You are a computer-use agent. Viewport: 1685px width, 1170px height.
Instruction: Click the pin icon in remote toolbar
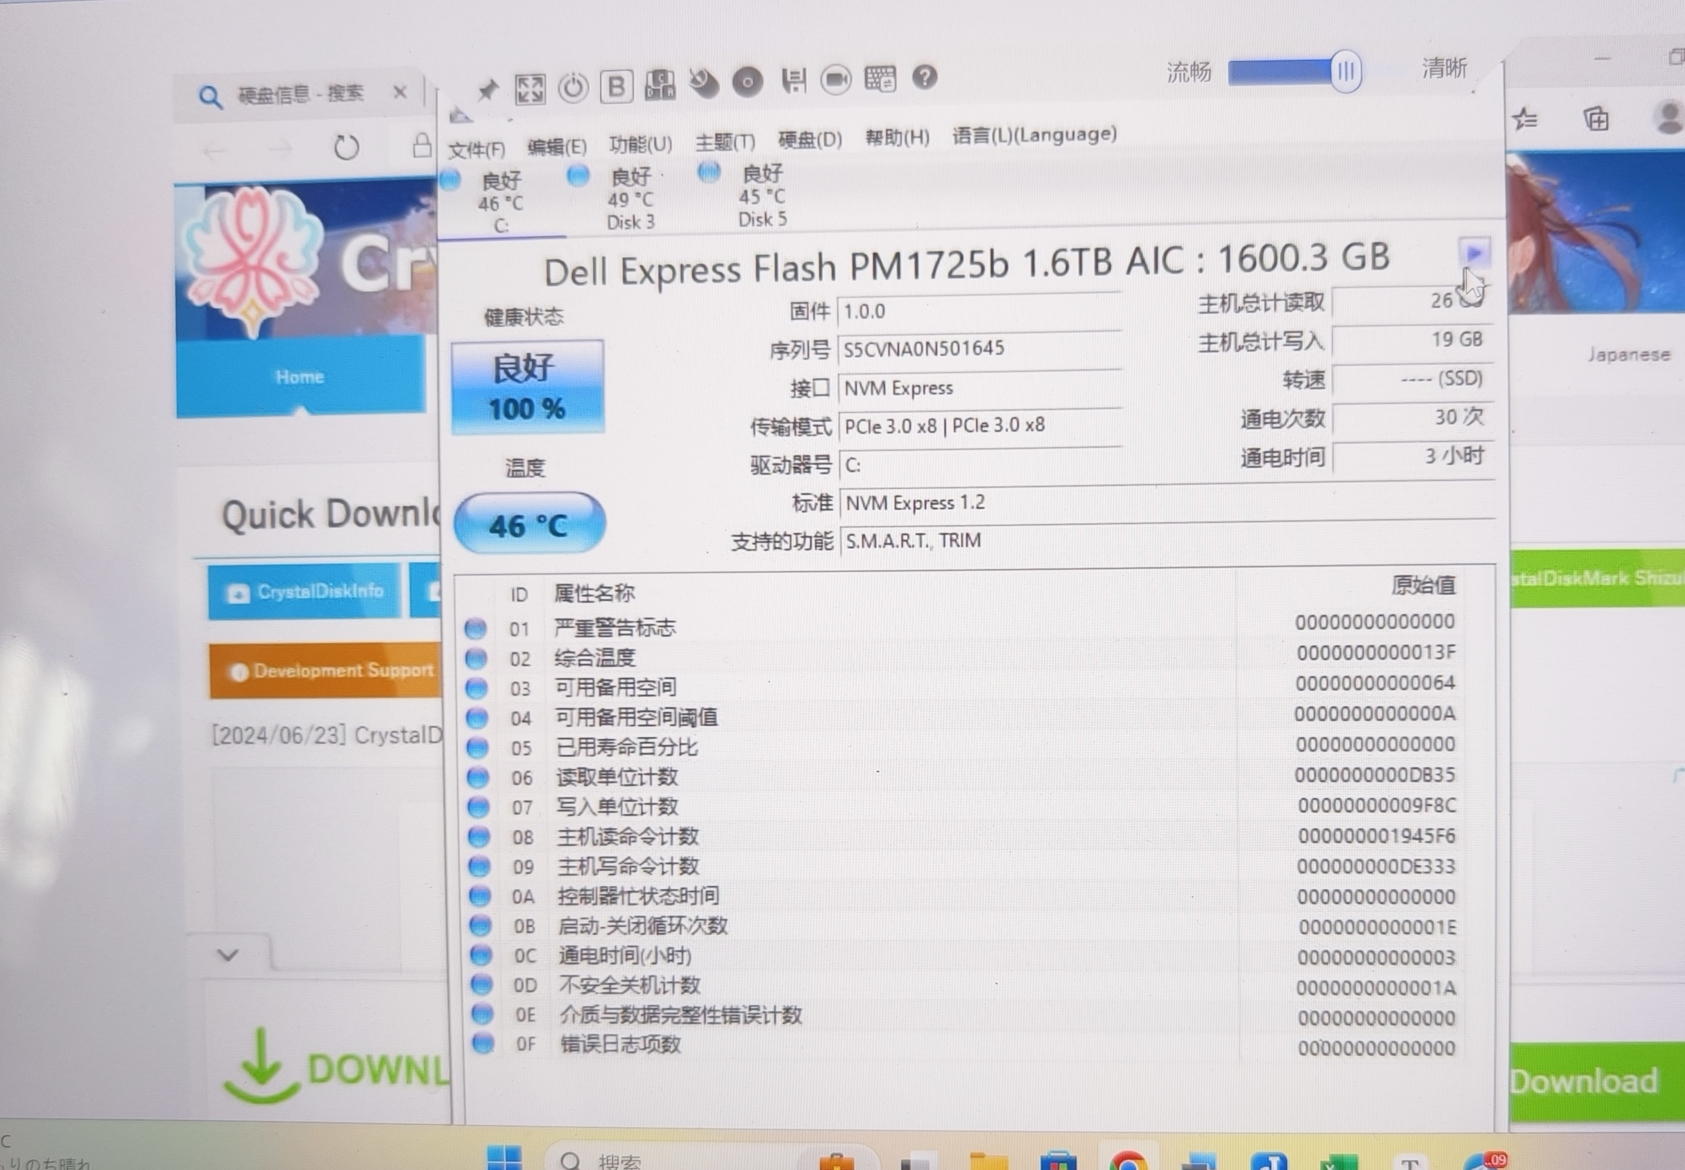[x=487, y=91]
